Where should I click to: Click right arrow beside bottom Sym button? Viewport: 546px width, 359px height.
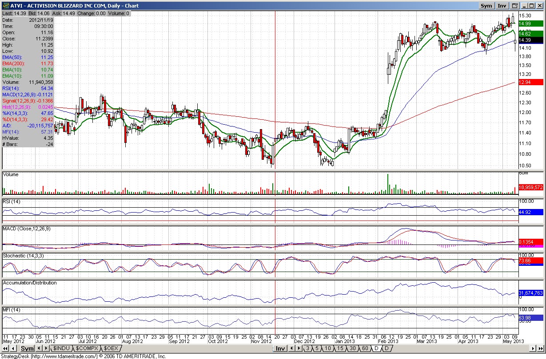click(46, 348)
